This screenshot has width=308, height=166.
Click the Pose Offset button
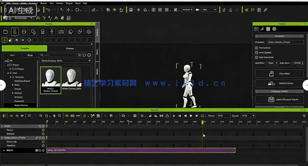[279, 73]
